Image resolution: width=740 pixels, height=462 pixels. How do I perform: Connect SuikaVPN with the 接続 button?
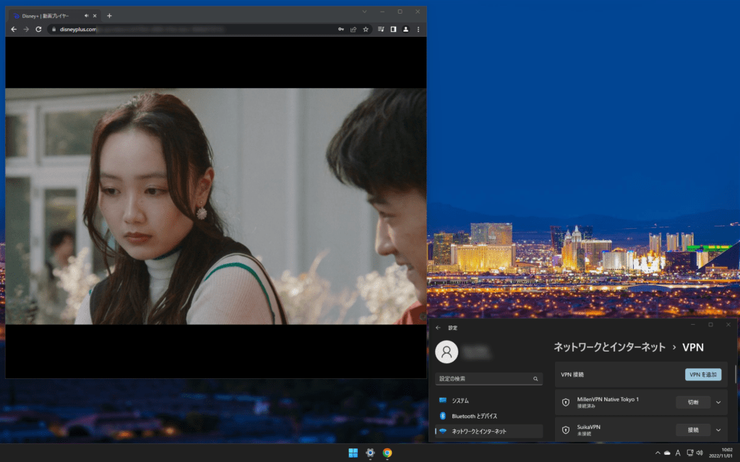(693, 430)
